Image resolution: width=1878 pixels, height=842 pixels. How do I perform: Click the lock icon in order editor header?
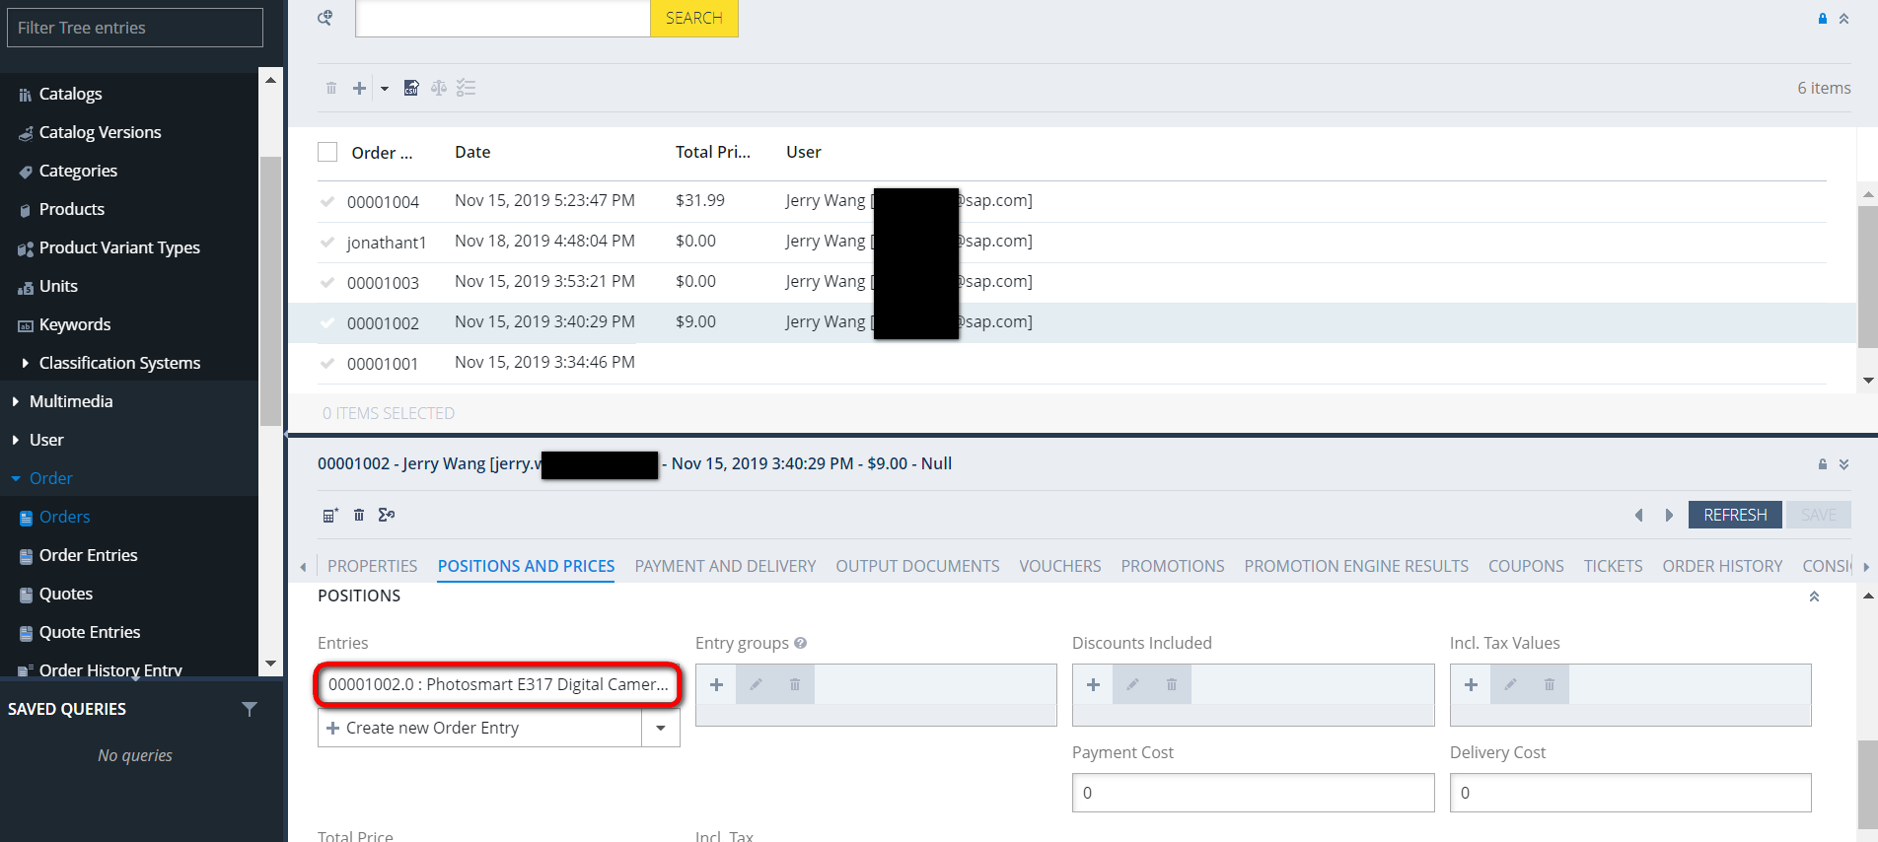coord(1823,464)
